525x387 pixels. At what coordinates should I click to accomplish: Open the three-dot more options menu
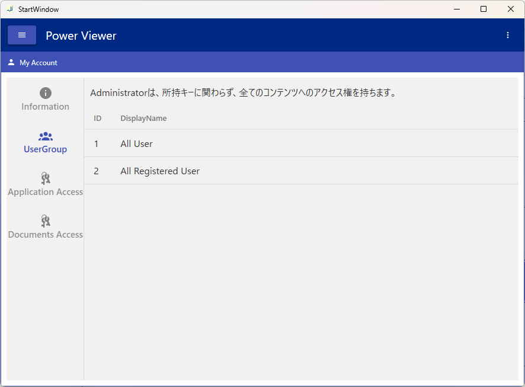tap(507, 35)
